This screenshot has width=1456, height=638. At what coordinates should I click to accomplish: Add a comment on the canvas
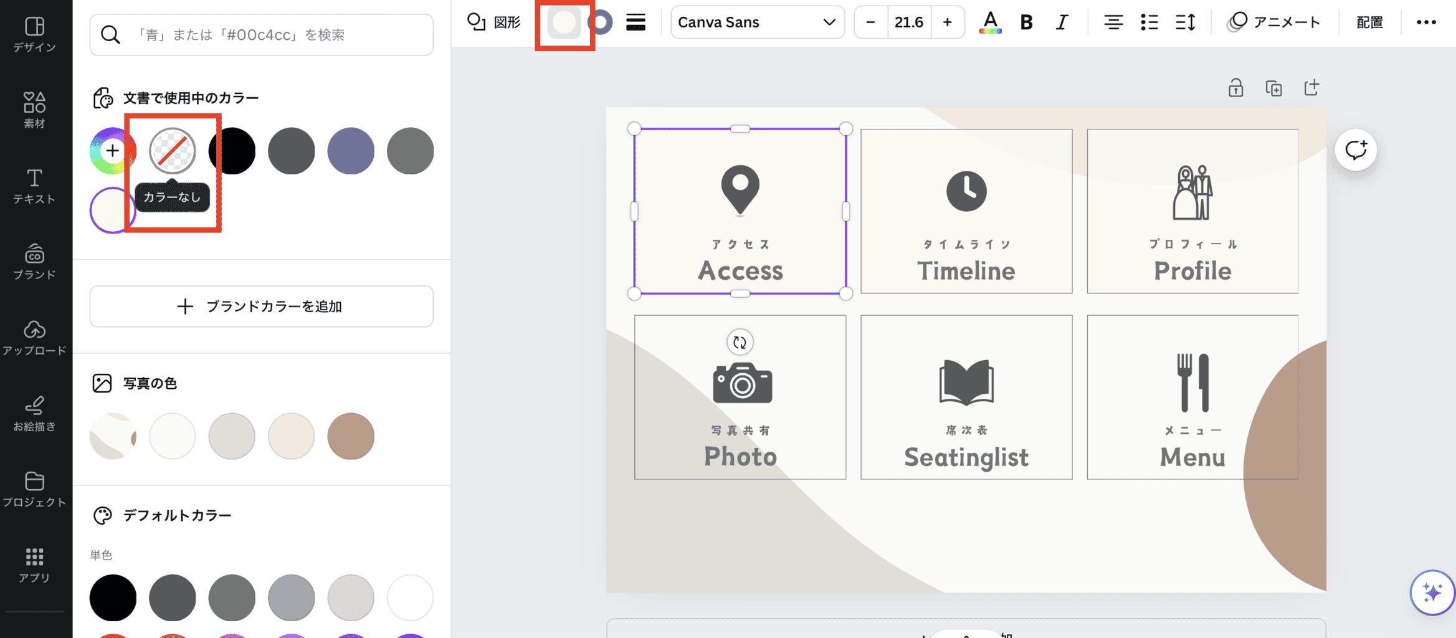[x=1356, y=150]
